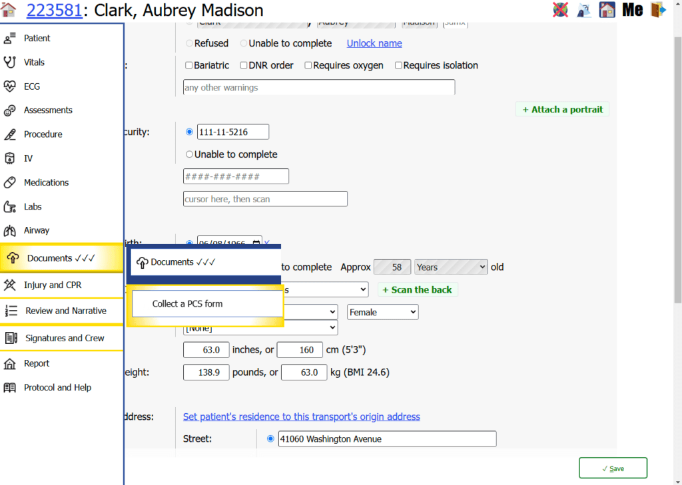
Task: Click the Me icon in the header
Action: [631, 9]
